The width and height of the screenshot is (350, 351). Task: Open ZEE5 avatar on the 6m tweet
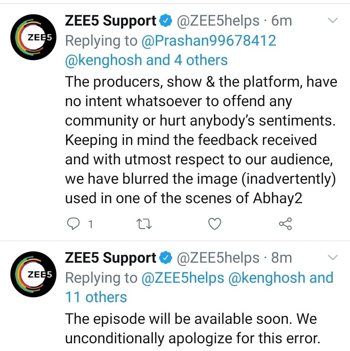click(33, 37)
